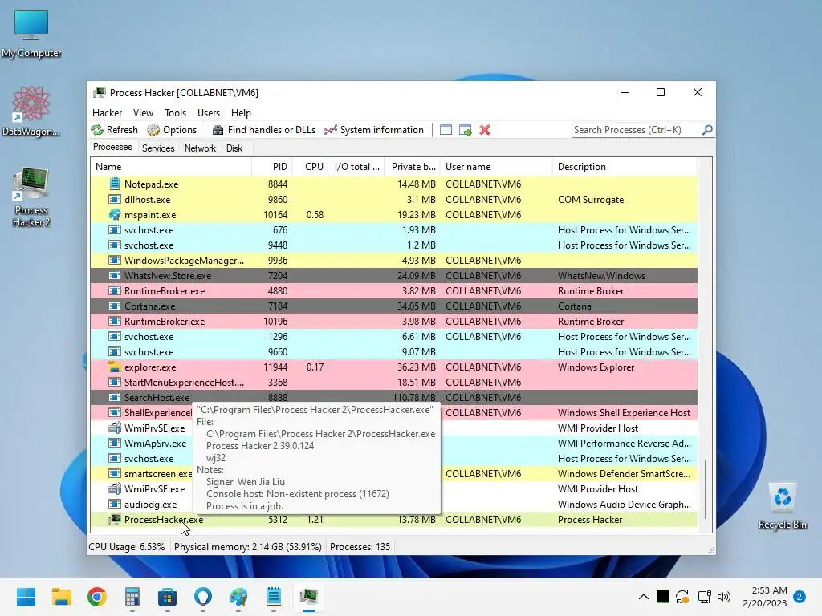Focus the Search Processes field

(637, 130)
